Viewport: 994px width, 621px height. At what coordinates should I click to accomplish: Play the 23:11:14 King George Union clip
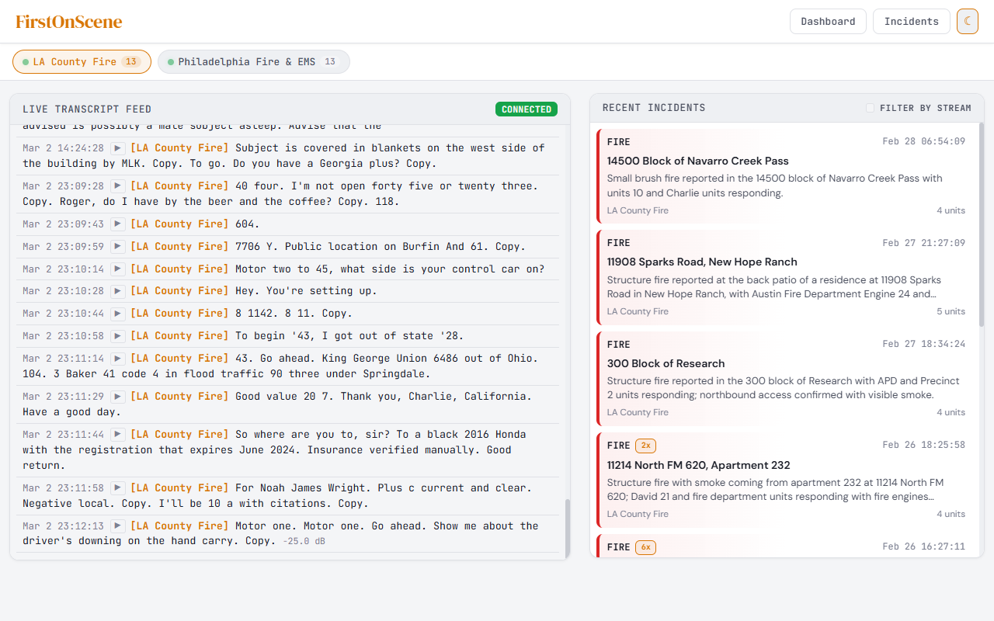point(117,358)
